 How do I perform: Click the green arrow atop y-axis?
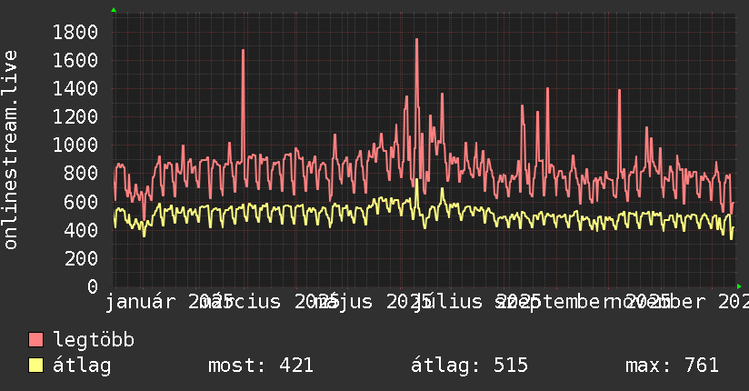(x=114, y=10)
